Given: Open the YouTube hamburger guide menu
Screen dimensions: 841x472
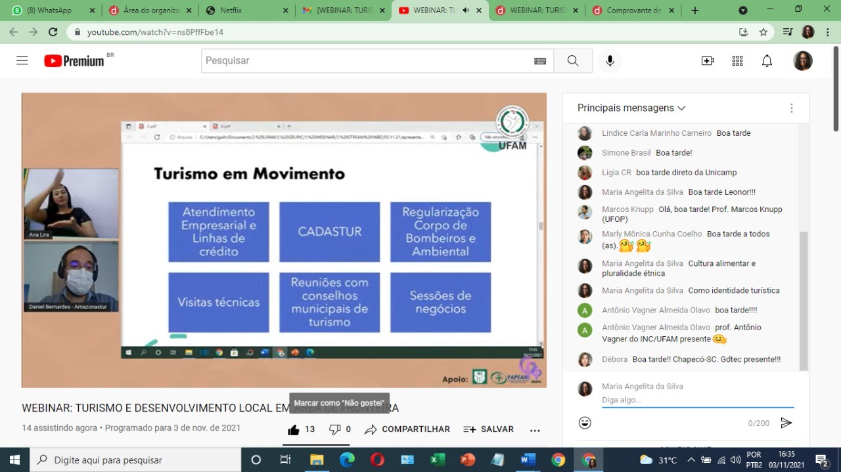Looking at the screenshot, I should 22,60.
